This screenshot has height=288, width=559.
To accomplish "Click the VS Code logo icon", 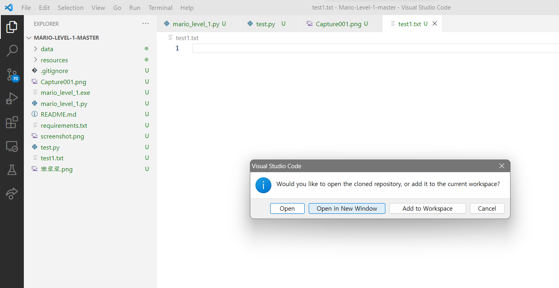I will 9,8.
